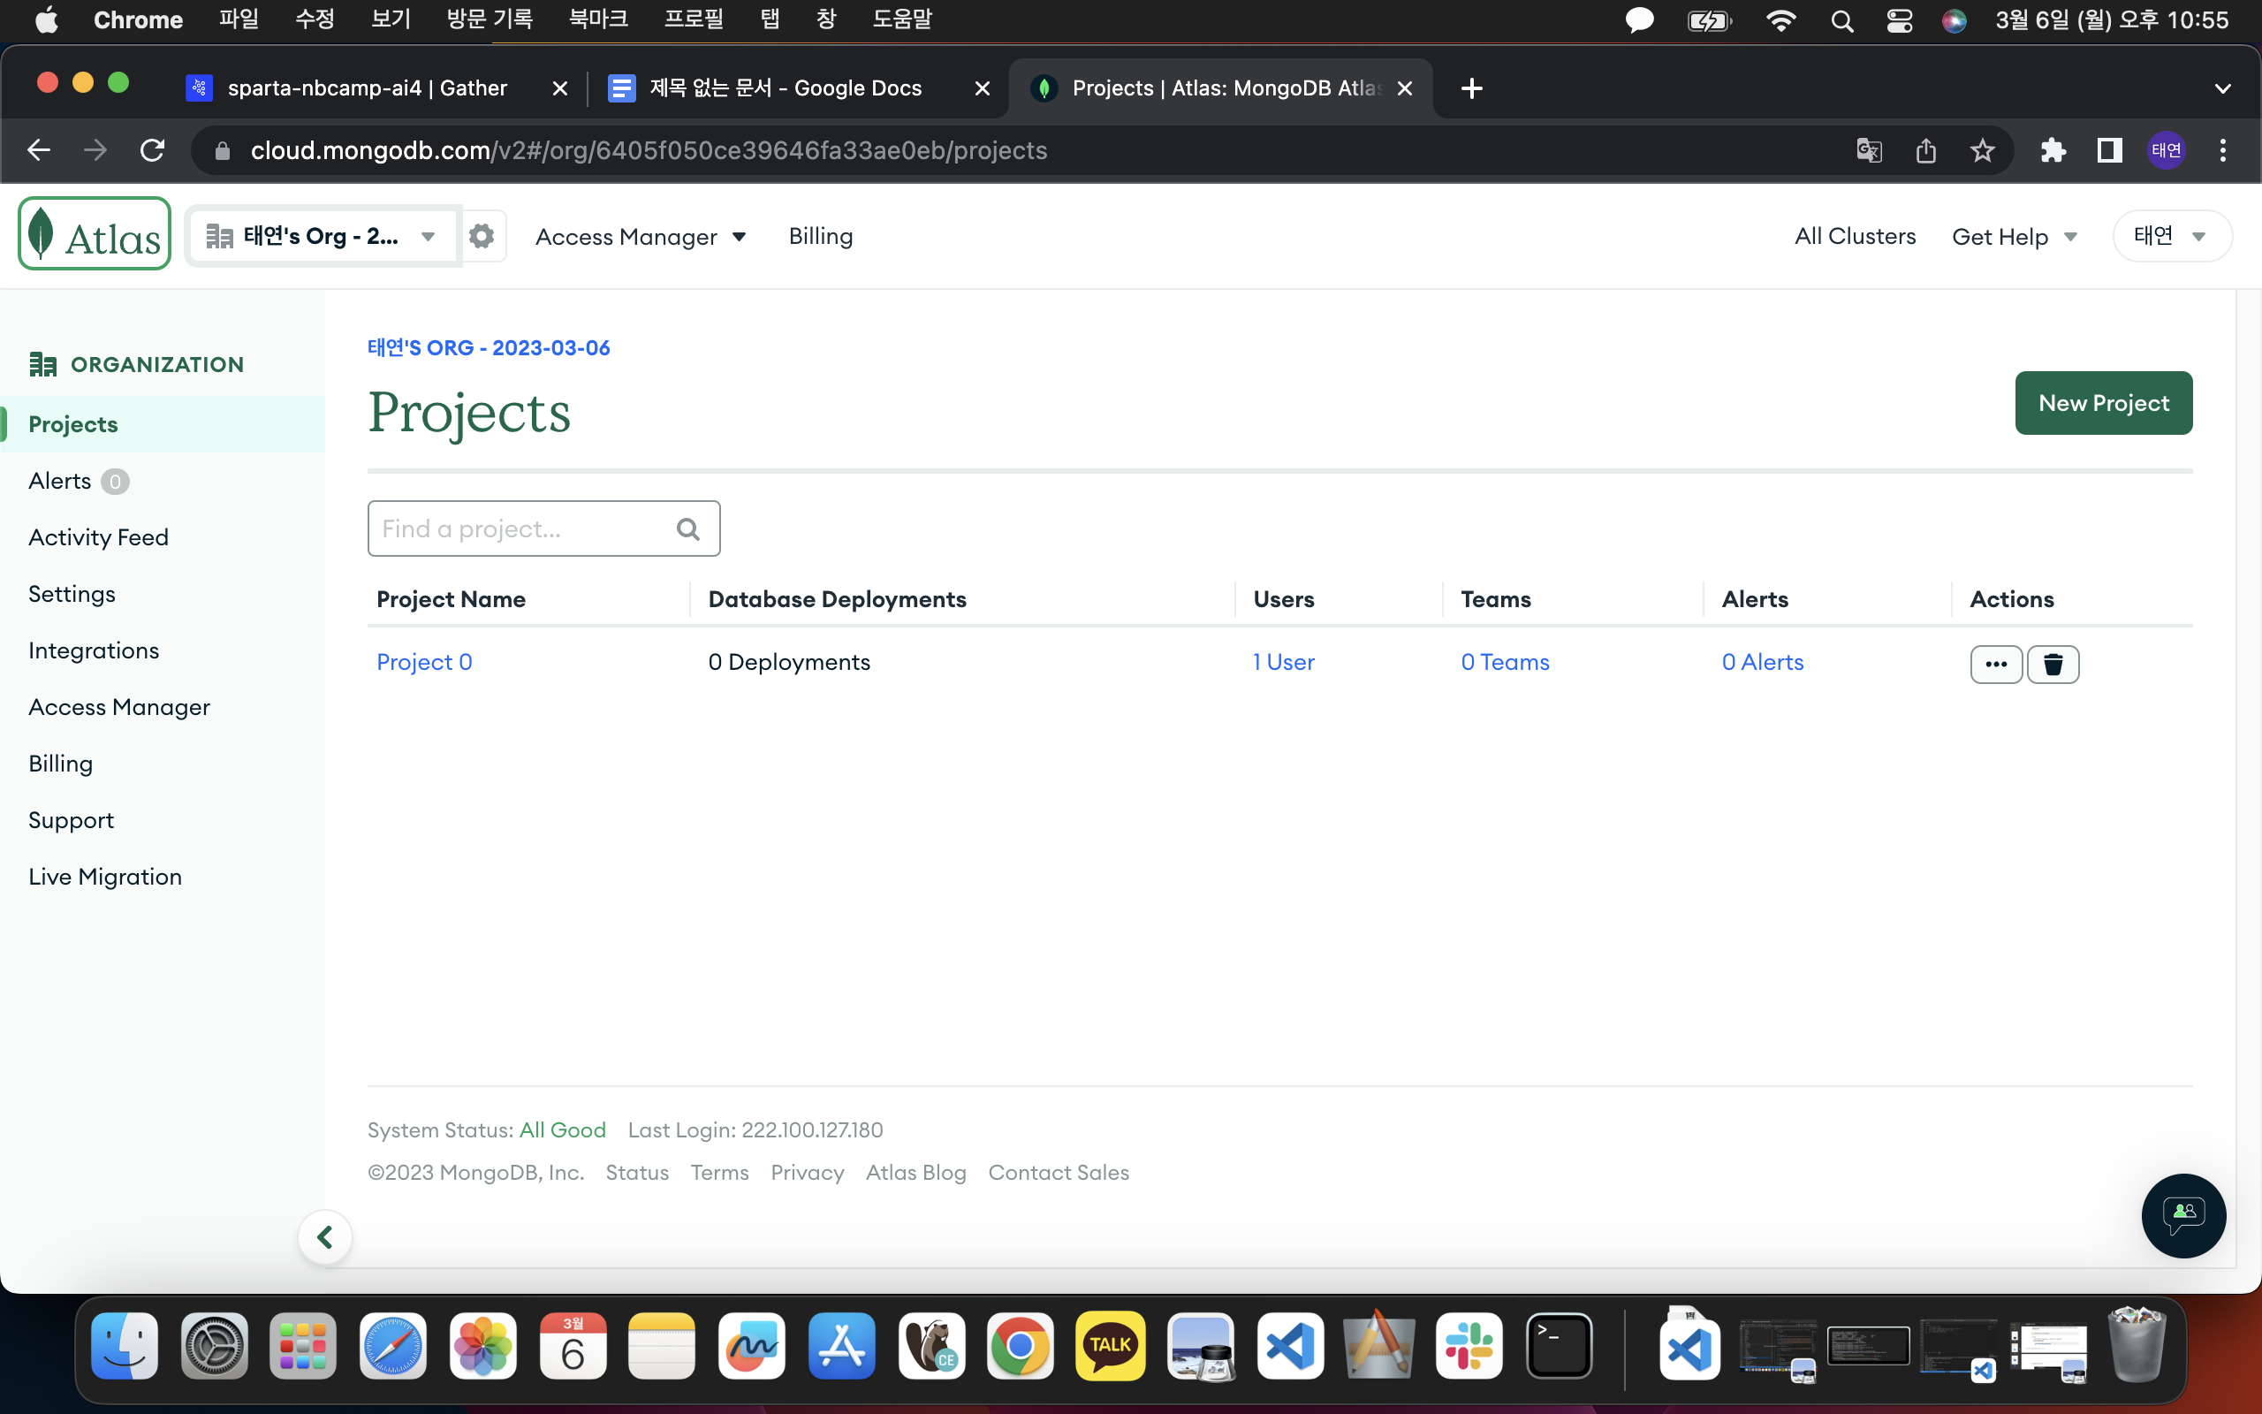Open Chrome profile 태연 avatar
2262x1414 pixels.
tap(2166, 150)
